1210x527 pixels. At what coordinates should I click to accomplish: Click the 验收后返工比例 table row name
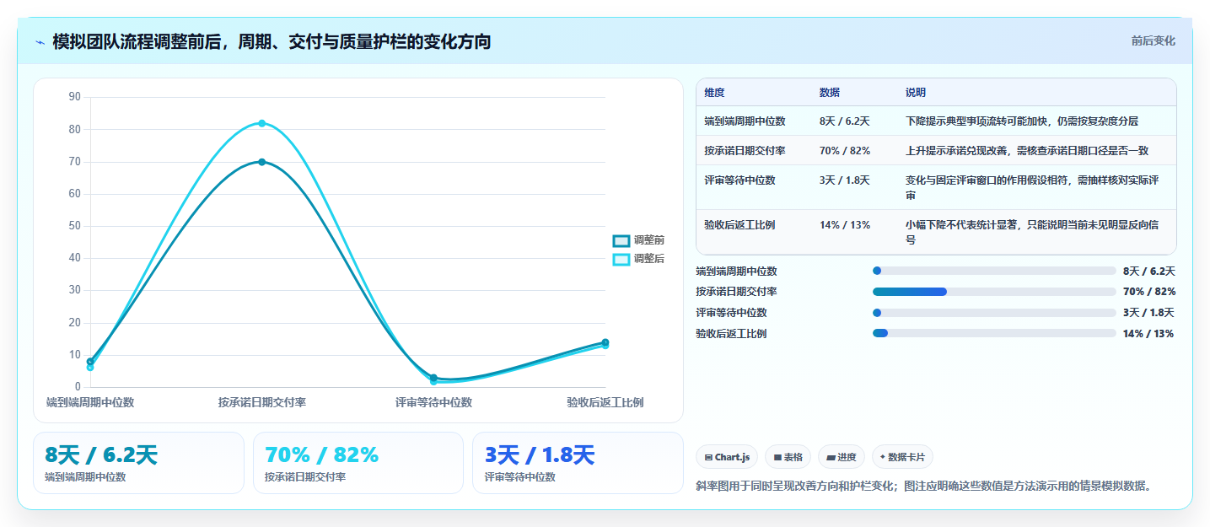point(739,225)
